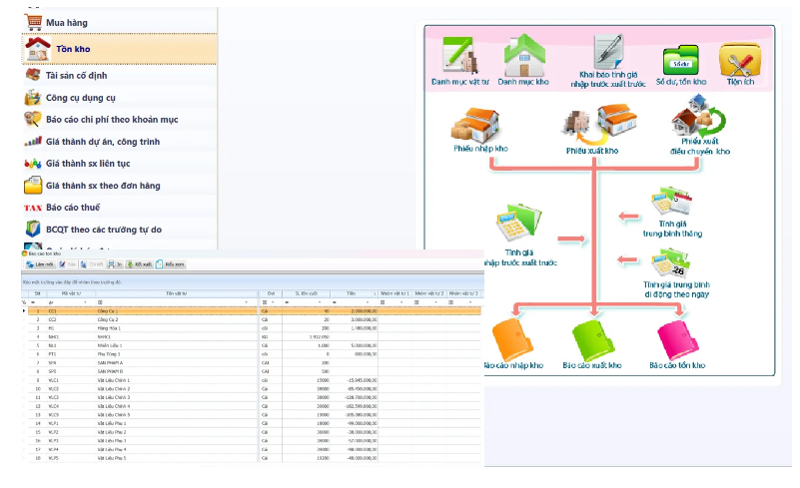Open Báo cáo thuế in the sidebar
This screenshot has width=800, height=488.
click(80, 208)
